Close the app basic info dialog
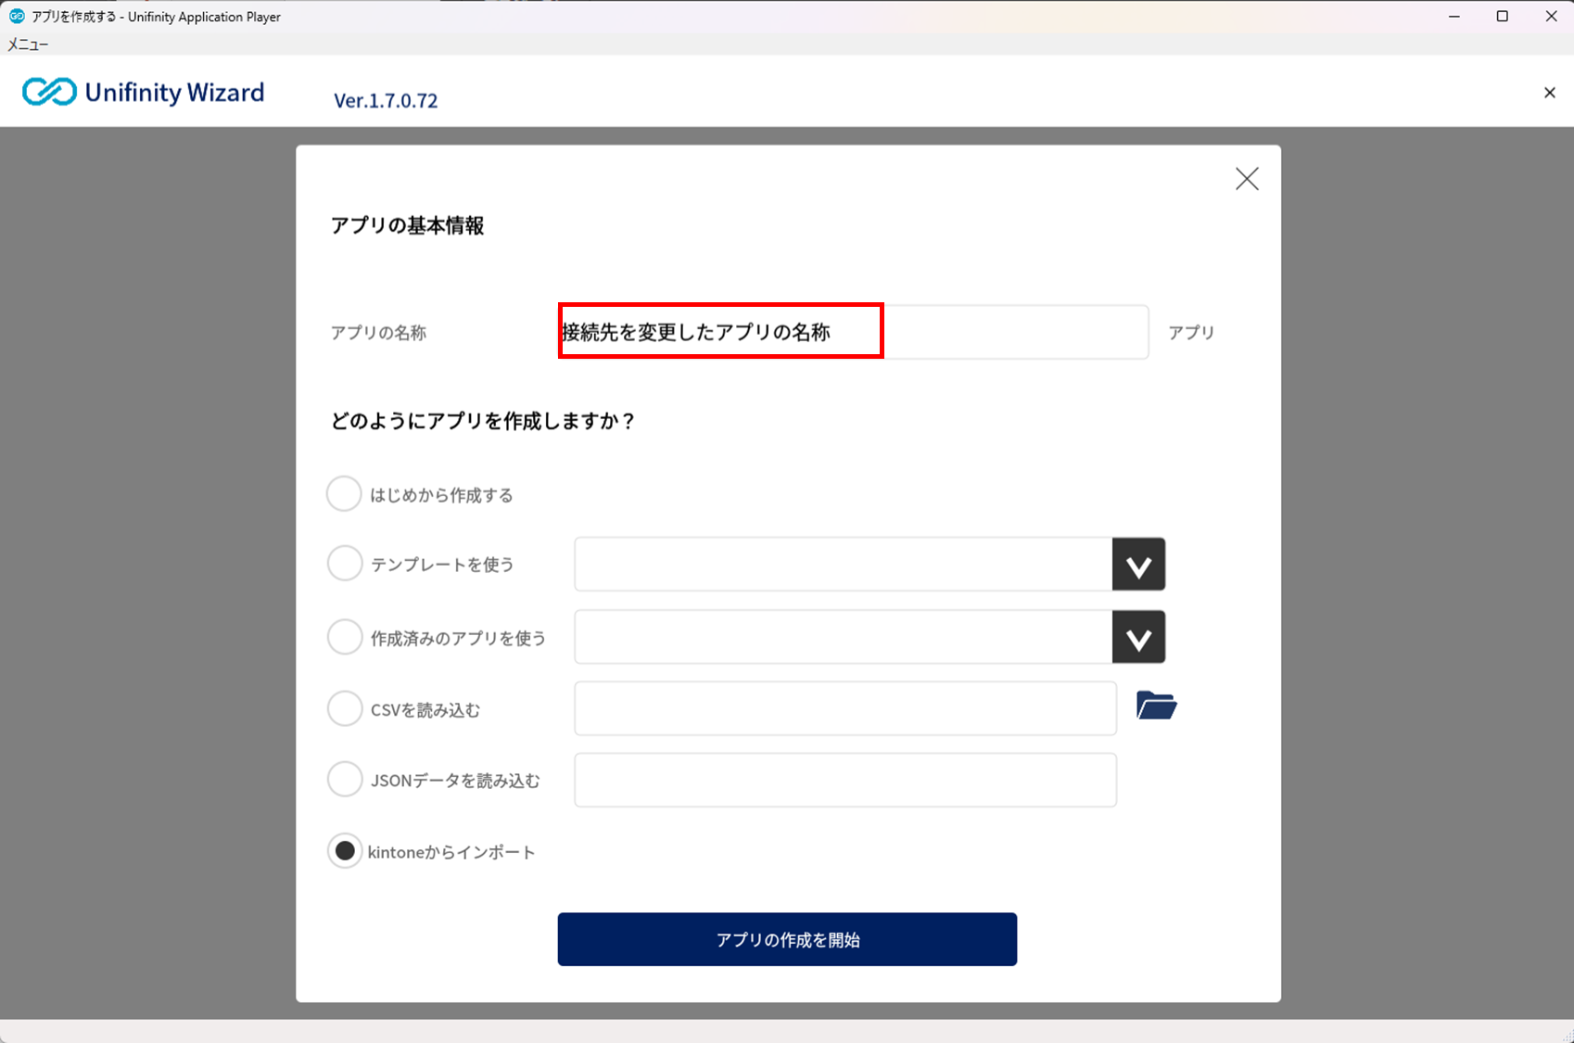 [1247, 179]
